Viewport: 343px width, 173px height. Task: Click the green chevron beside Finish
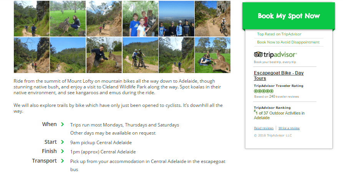pos(62,151)
